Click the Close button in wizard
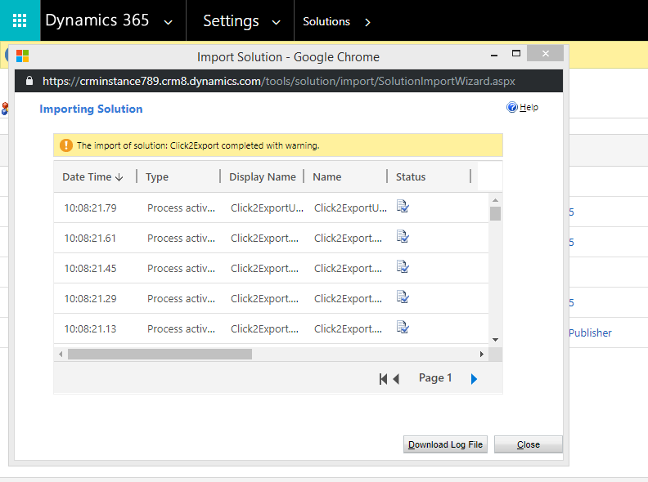This screenshot has width=648, height=482. click(529, 444)
